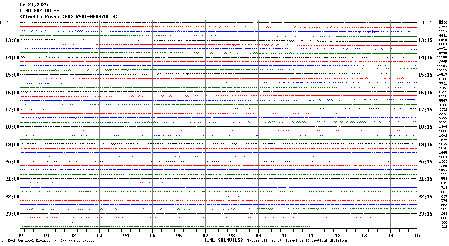
Task: Select the 20:00 hour label
Action: tap(12, 161)
